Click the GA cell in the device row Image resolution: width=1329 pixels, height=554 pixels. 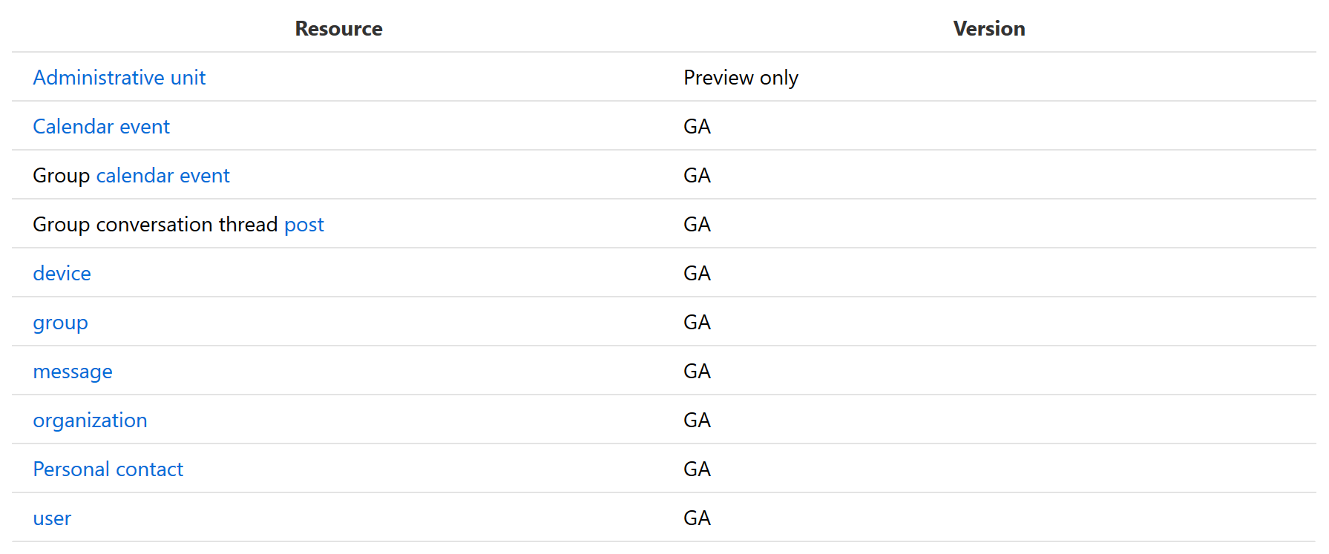tap(697, 274)
